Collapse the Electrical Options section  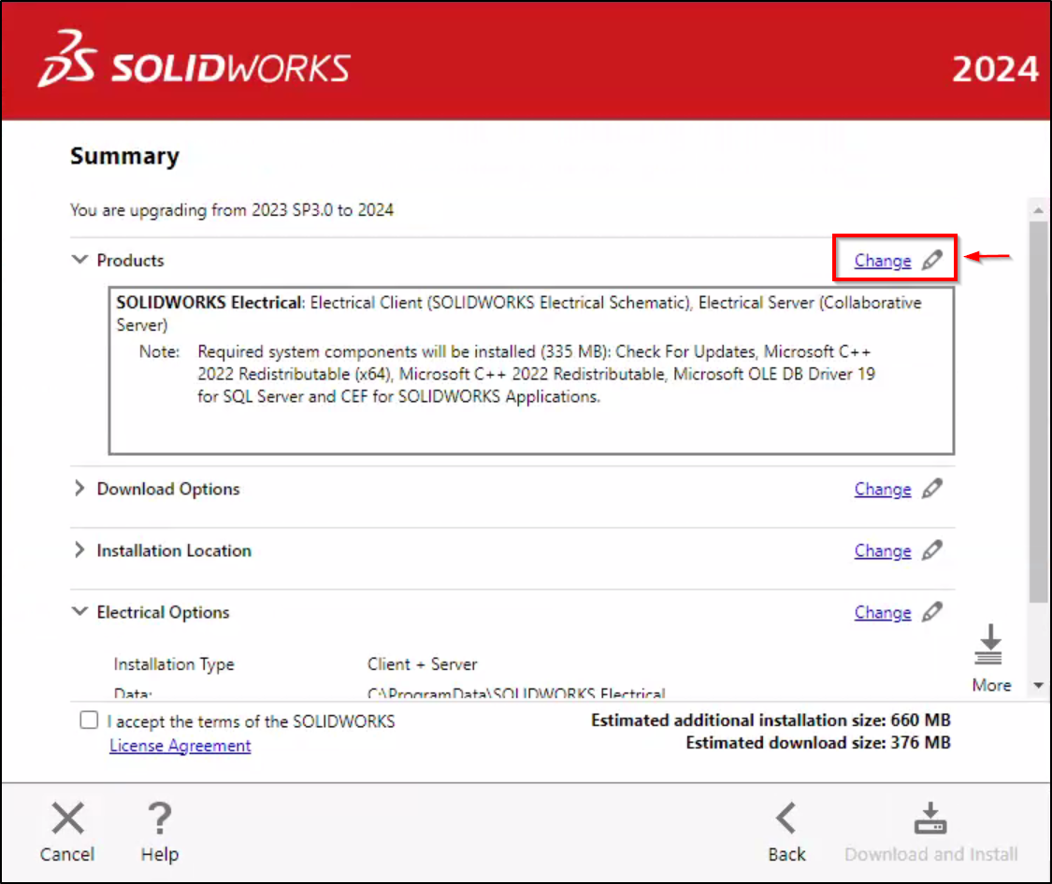point(79,611)
